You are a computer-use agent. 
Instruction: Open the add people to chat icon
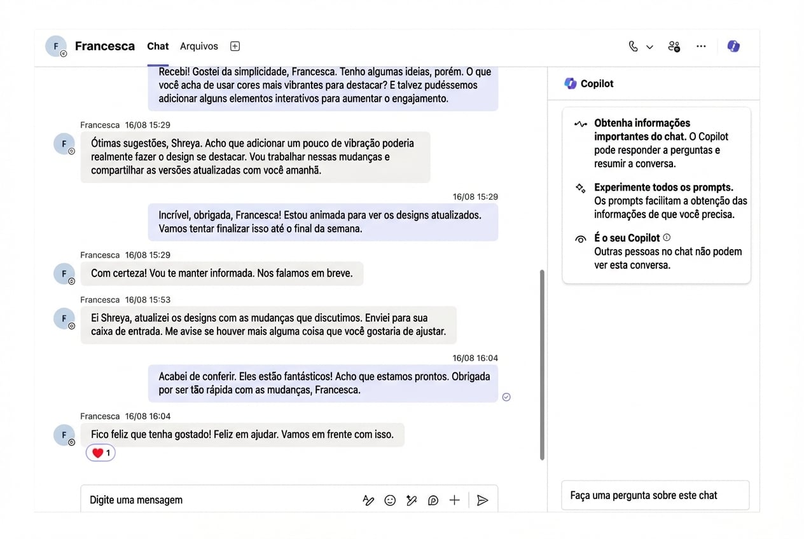tap(674, 46)
